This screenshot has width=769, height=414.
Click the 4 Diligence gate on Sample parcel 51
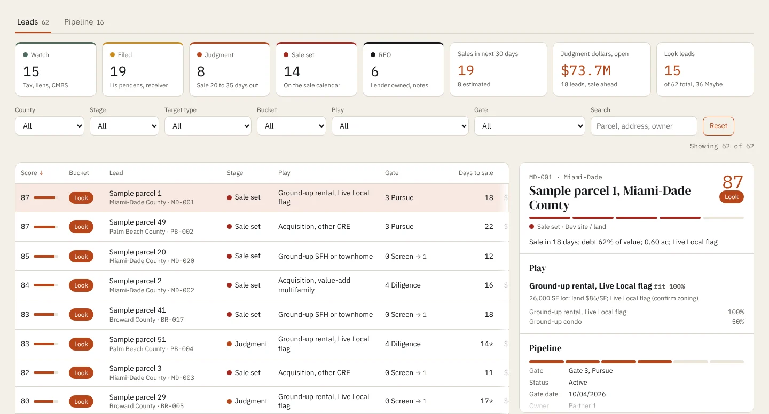click(403, 344)
